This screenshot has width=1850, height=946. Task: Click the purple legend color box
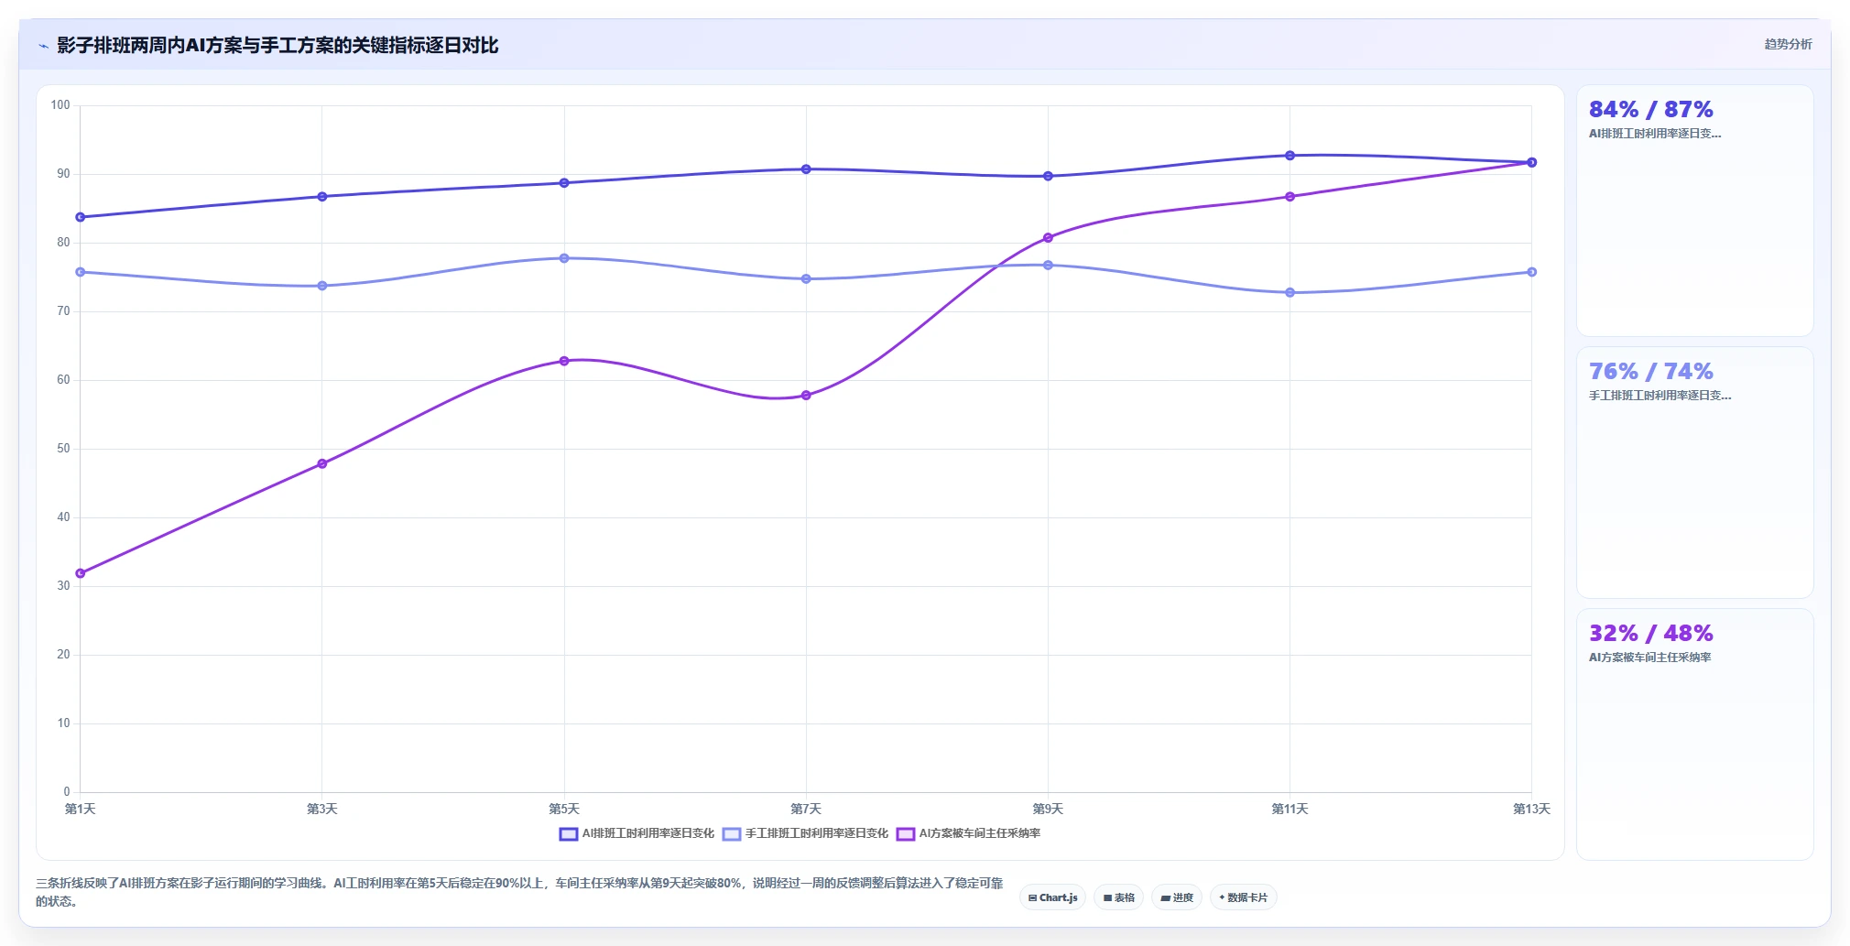(906, 833)
